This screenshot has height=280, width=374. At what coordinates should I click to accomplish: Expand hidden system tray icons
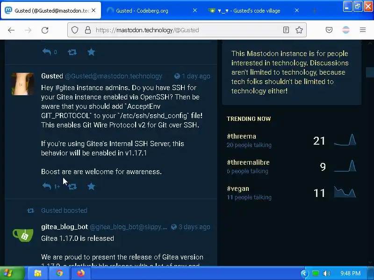(304, 273)
